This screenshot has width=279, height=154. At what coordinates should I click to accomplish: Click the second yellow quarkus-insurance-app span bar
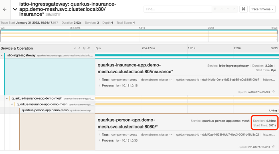187,104
